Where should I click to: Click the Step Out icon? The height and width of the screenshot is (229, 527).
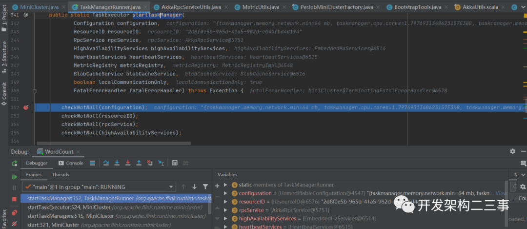coord(139,163)
